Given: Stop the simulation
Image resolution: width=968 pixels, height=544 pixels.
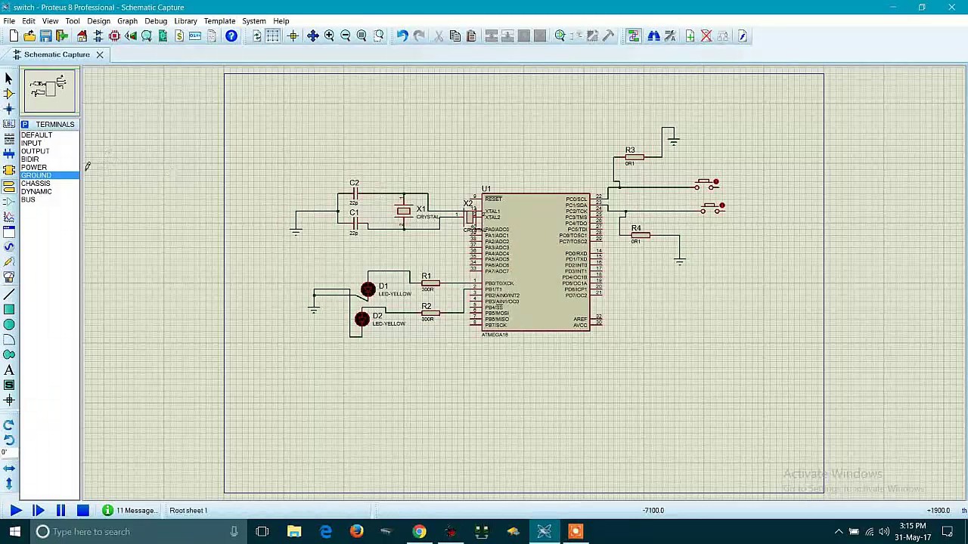Looking at the screenshot, I should (x=83, y=511).
